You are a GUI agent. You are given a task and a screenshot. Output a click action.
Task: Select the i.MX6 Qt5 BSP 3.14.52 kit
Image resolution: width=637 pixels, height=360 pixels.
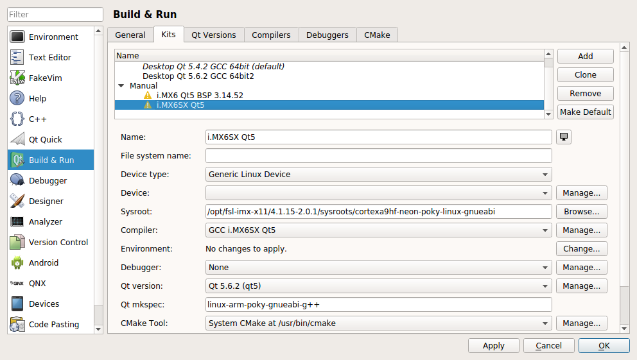[200, 95]
